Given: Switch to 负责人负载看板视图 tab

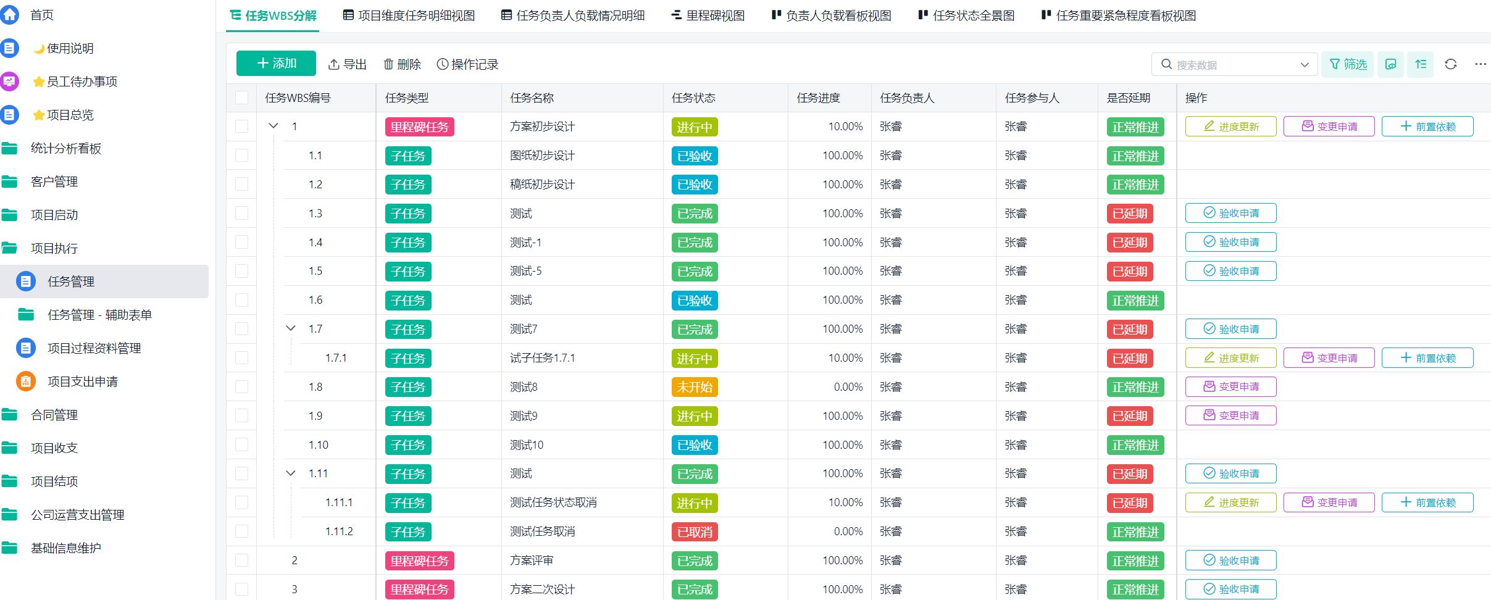Looking at the screenshot, I should 831,15.
